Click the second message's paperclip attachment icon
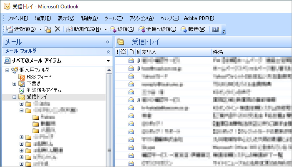292x167 pixels. 138,68
